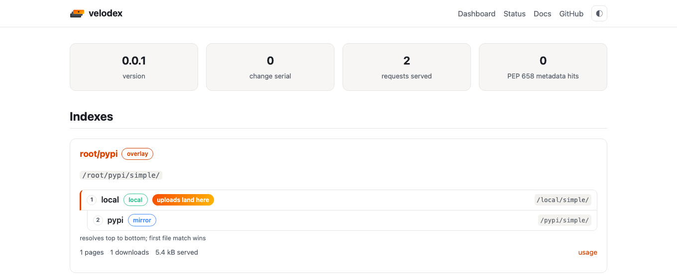
Task: Select the /pypi/simple/ path
Action: pos(564,220)
